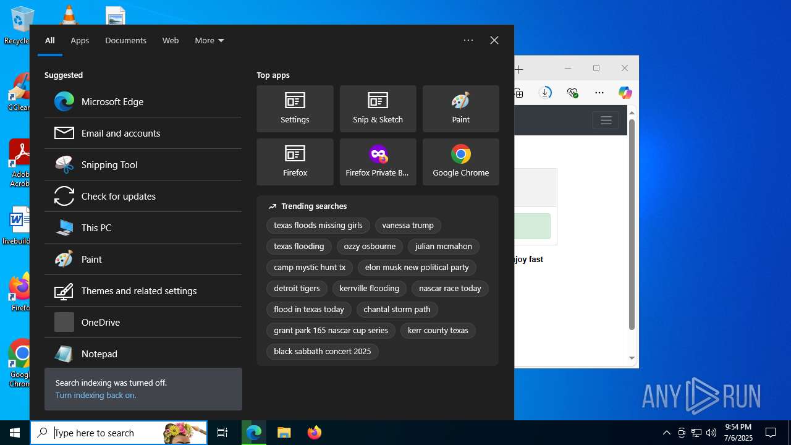Toggle the hamburger menu on Edge page
The width and height of the screenshot is (791, 445).
tap(606, 120)
